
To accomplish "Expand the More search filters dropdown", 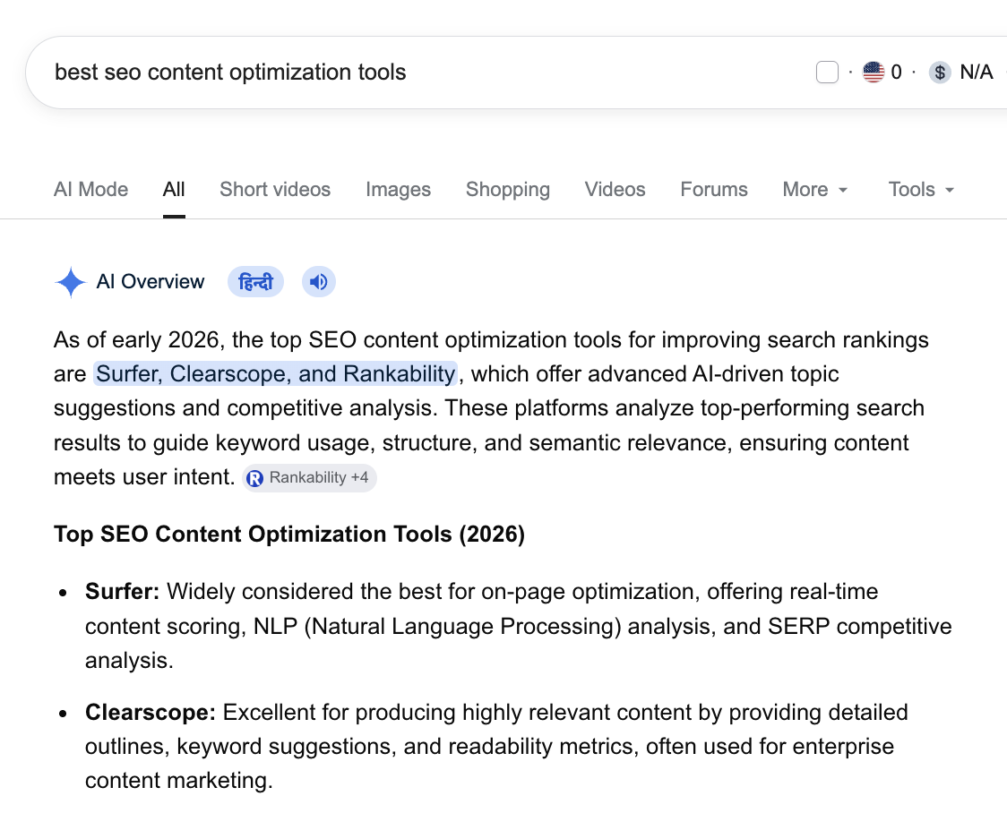I will tap(815, 189).
